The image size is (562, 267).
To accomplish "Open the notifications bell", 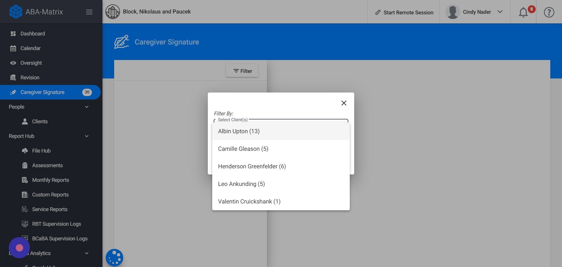I will tap(523, 13).
